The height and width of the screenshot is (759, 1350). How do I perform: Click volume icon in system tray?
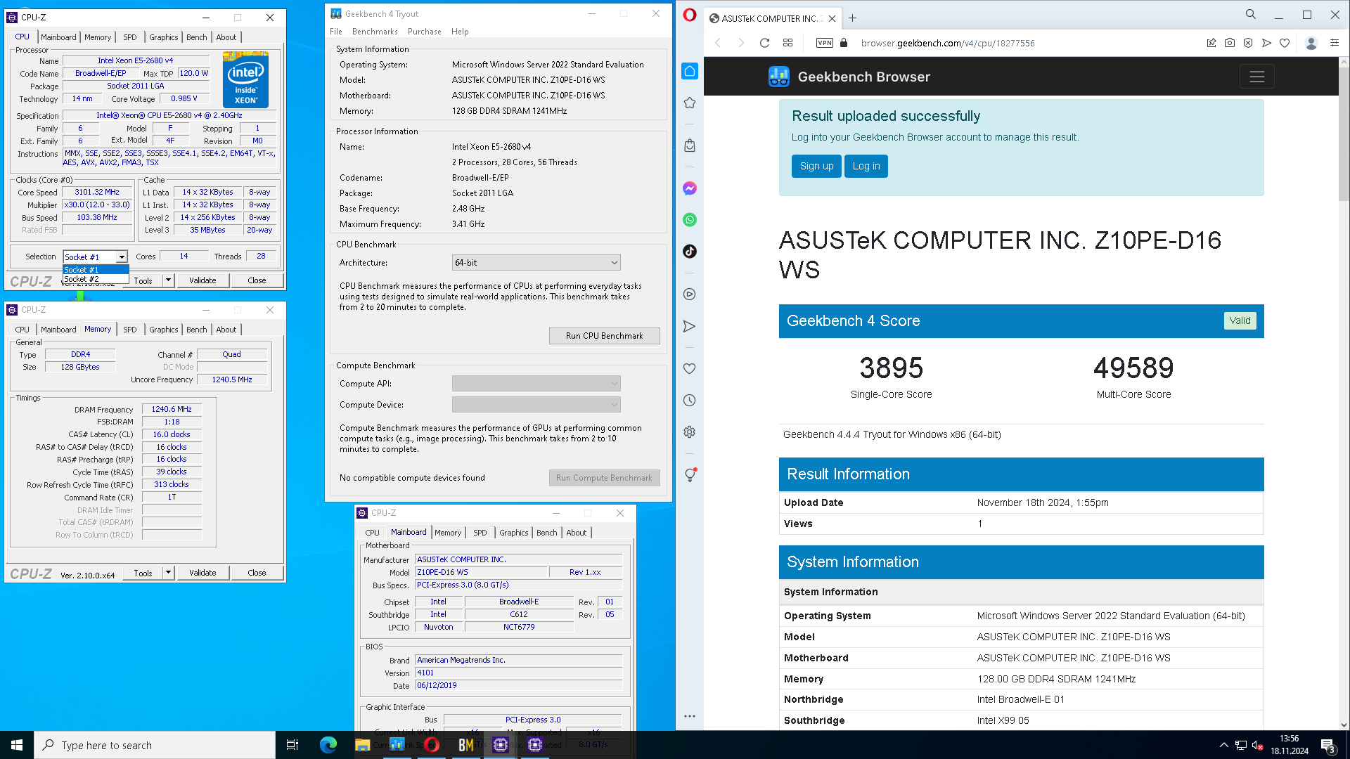point(1257,745)
